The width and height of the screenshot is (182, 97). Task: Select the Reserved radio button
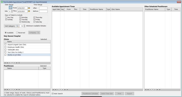(17, 33)
